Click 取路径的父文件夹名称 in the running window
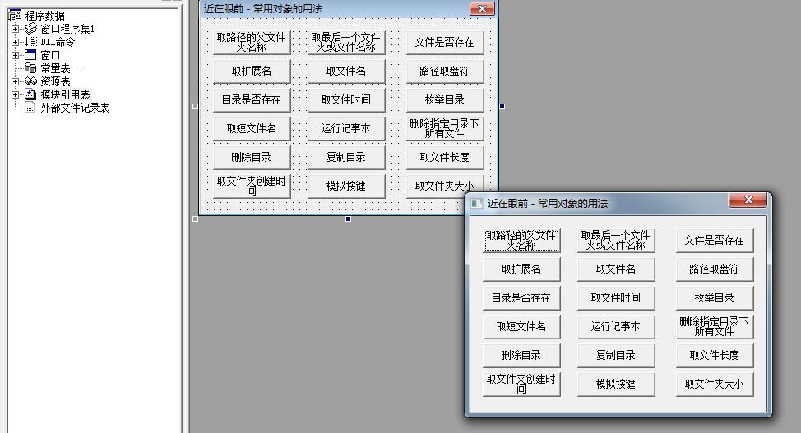801x433 pixels. coord(521,240)
